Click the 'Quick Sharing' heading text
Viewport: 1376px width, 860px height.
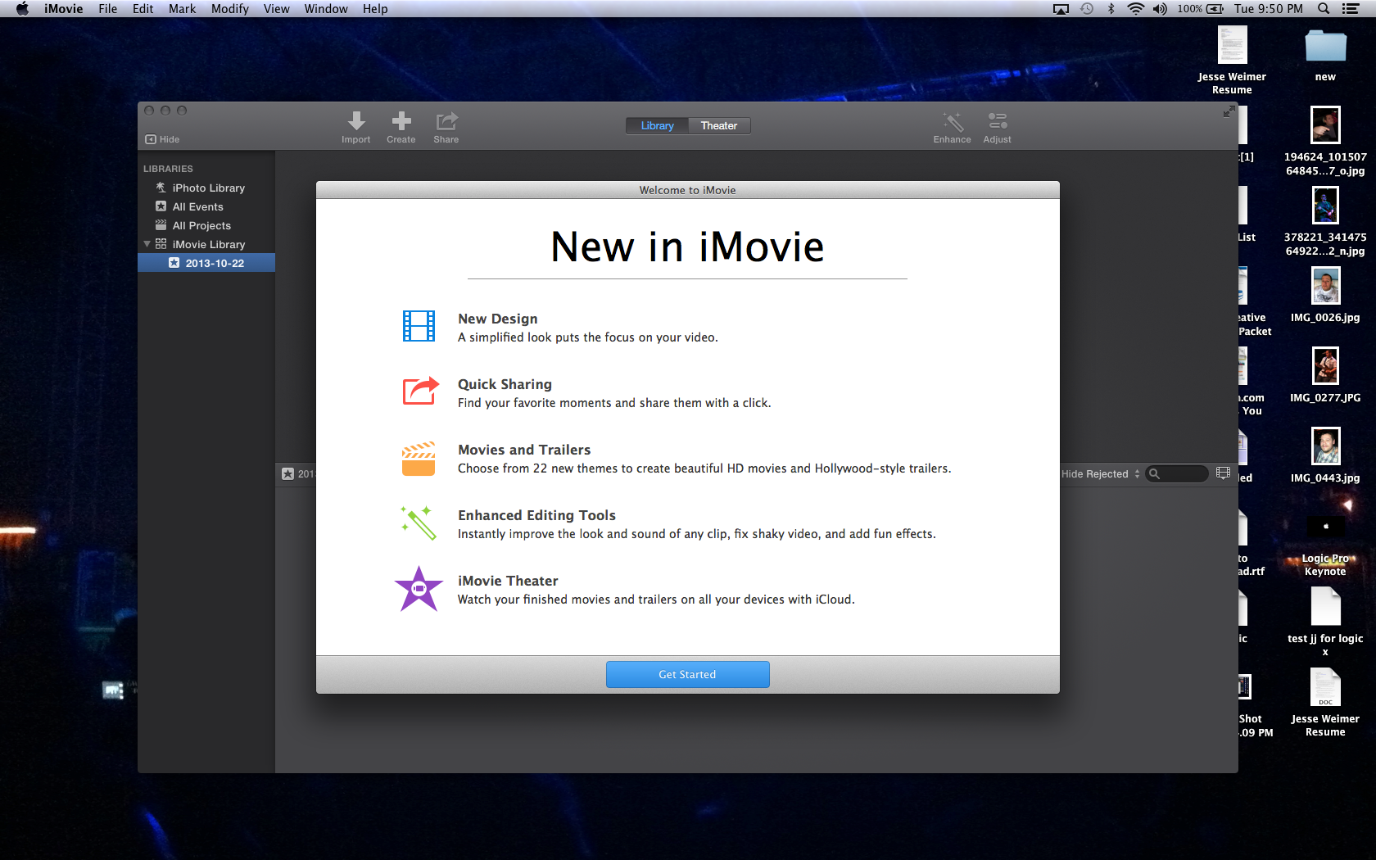505,384
